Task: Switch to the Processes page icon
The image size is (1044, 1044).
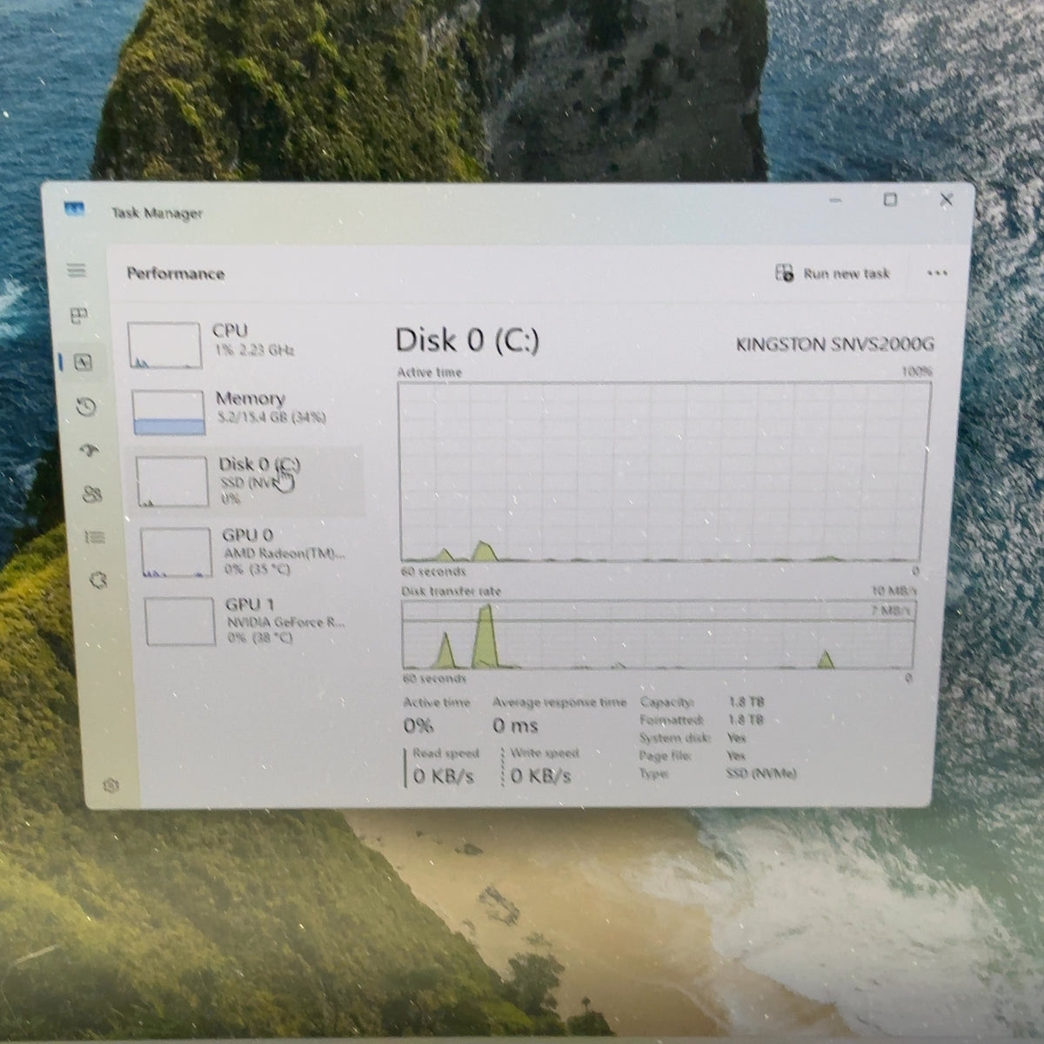Action: click(x=78, y=315)
